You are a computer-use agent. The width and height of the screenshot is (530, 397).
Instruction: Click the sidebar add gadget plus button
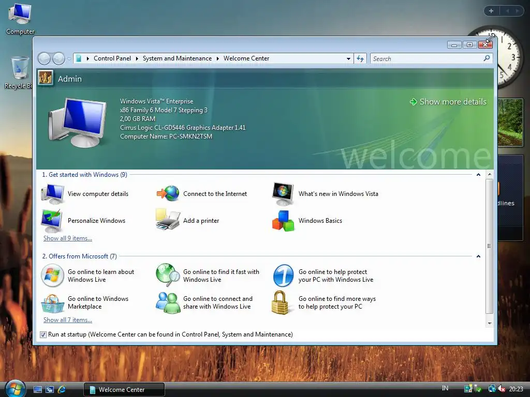491,11
